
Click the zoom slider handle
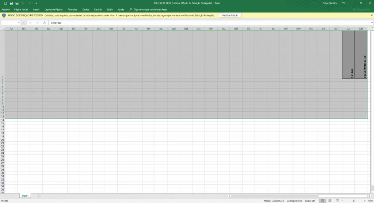click(x=354, y=201)
